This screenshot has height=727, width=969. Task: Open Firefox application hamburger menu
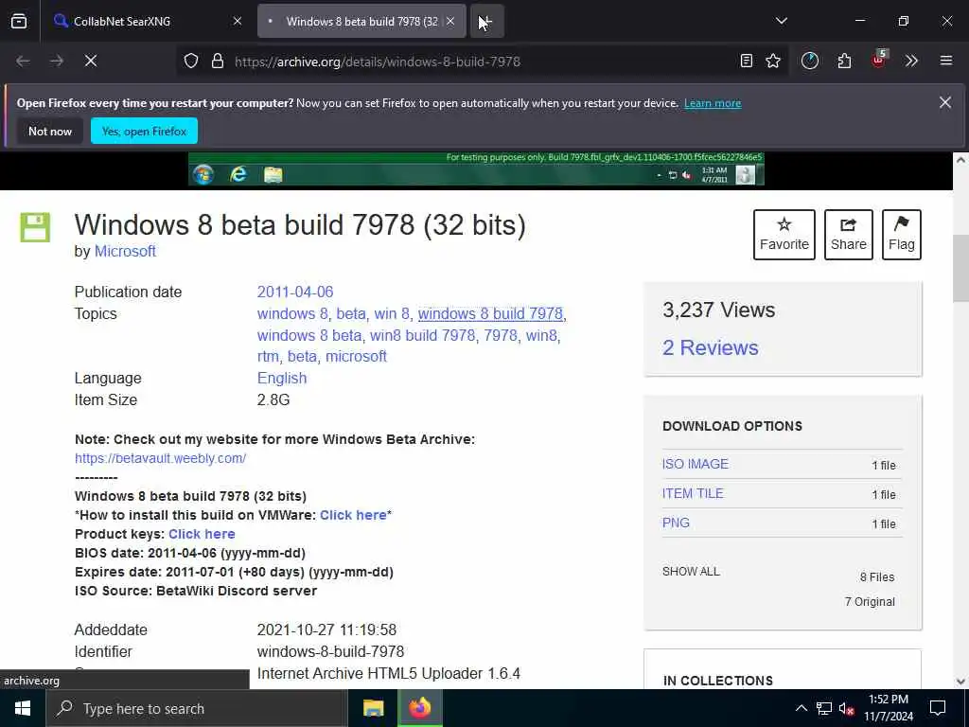click(946, 61)
